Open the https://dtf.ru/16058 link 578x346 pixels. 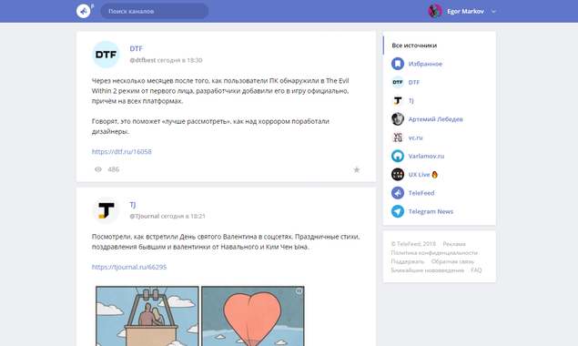pyautogui.click(x=122, y=152)
